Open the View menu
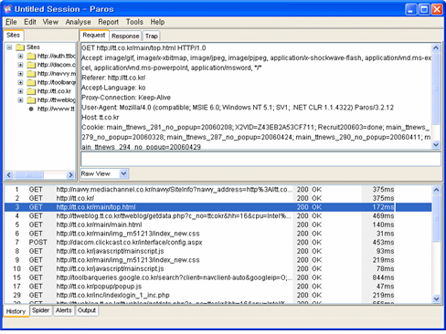The width and height of the screenshot is (446, 334). (x=50, y=22)
